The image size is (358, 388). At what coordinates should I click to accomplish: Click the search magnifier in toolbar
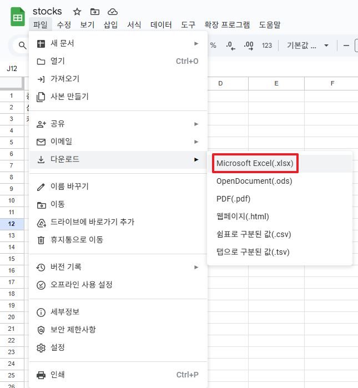23,46
